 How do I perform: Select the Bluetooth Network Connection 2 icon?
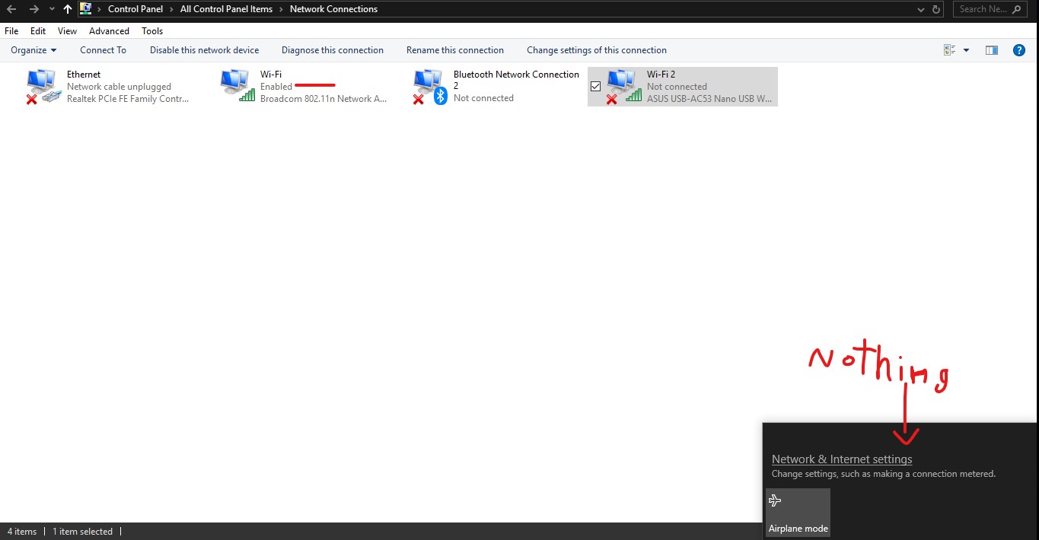click(x=430, y=87)
